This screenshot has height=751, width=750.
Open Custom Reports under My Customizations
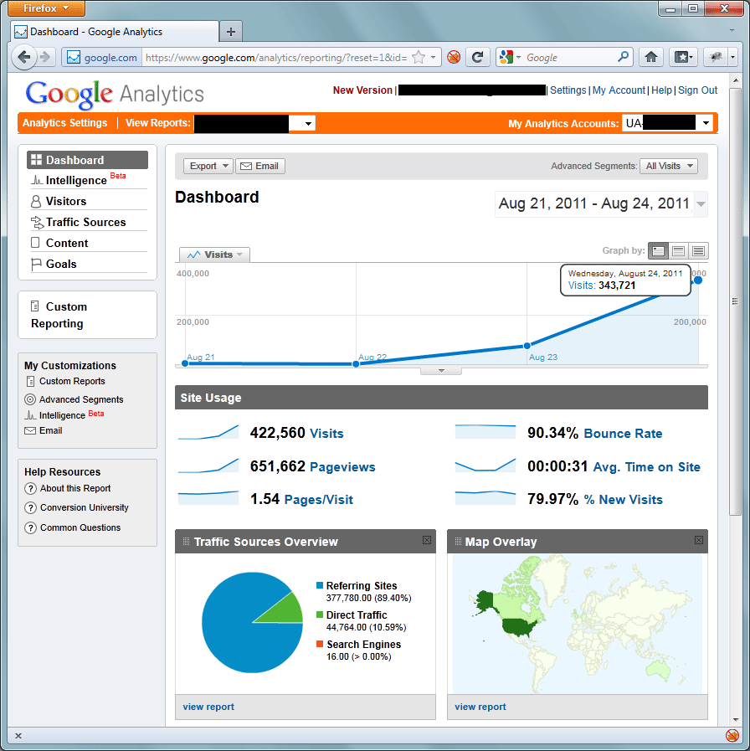(72, 381)
